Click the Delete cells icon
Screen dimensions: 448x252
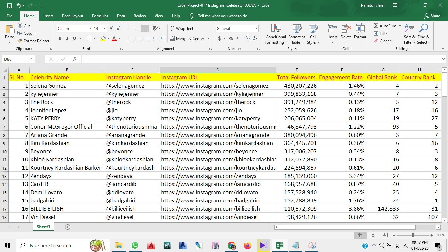click(346, 29)
